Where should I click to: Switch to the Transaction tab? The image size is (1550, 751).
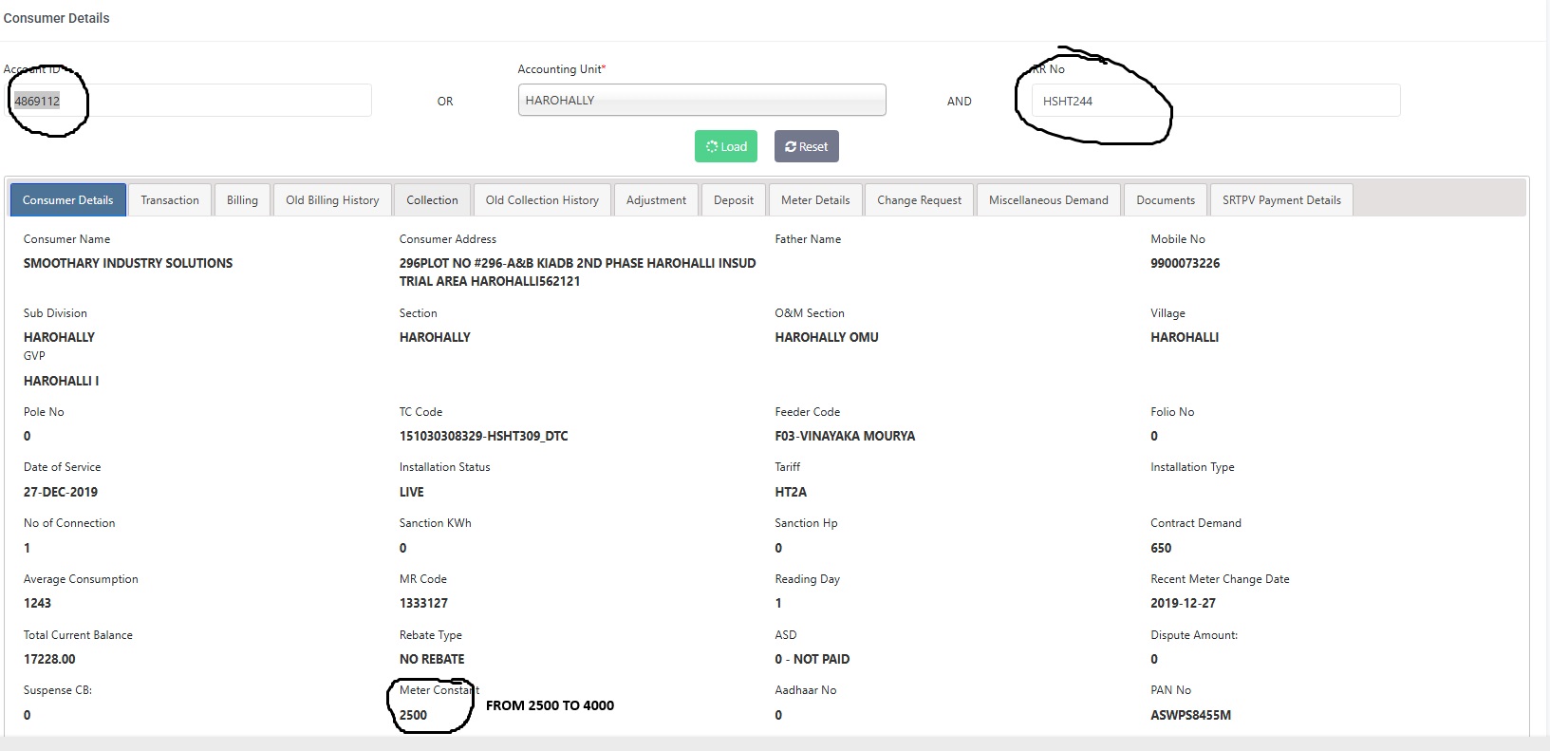(x=170, y=200)
